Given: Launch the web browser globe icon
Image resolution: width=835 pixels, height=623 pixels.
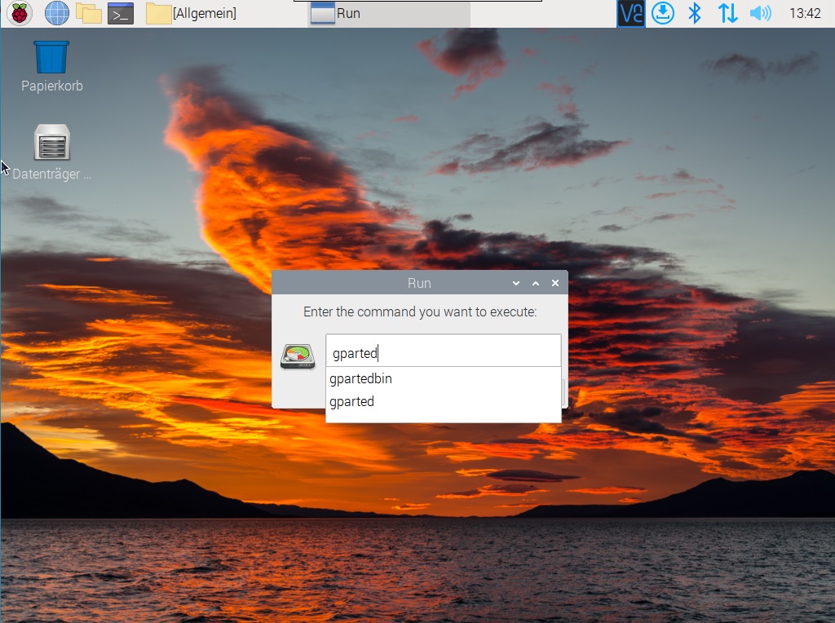Looking at the screenshot, I should (x=56, y=13).
